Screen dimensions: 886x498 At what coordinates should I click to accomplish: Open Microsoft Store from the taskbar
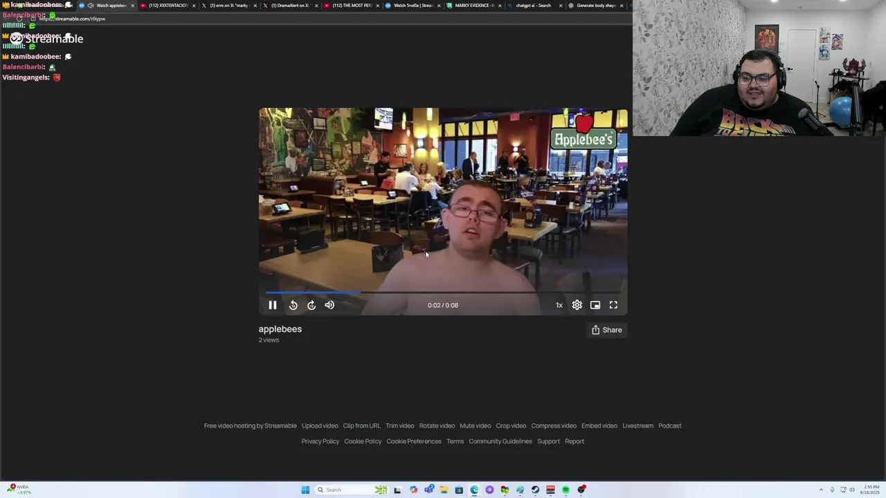459,490
